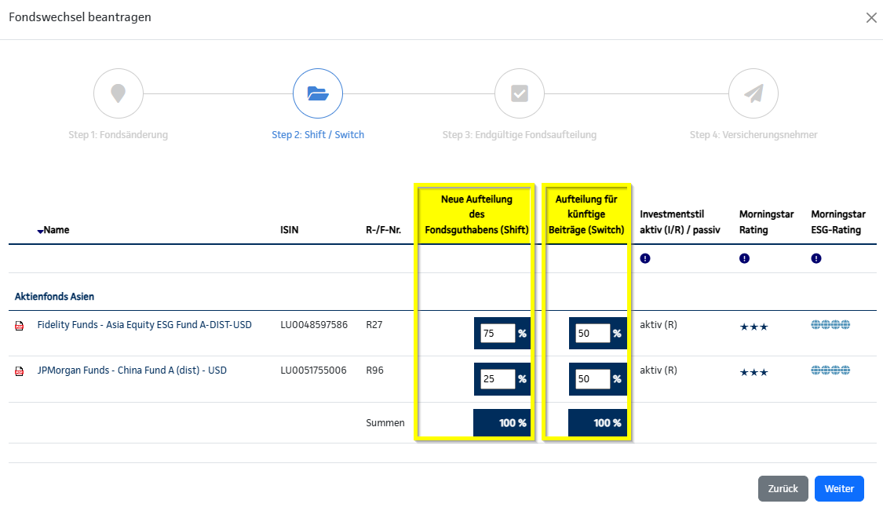Image resolution: width=883 pixels, height=522 pixels.
Task: Click the Step 2 Shift / Switch folder icon
Action: [x=317, y=94]
